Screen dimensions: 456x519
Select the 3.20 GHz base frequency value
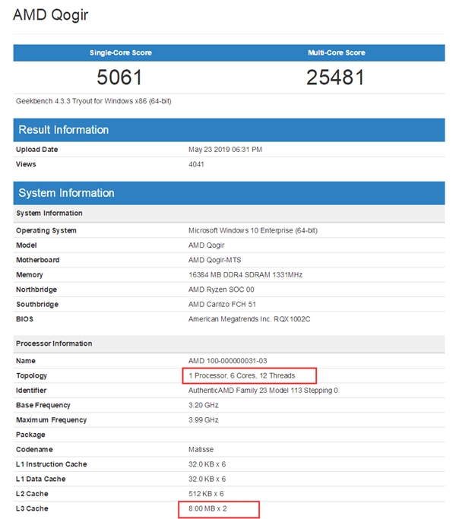coord(204,405)
